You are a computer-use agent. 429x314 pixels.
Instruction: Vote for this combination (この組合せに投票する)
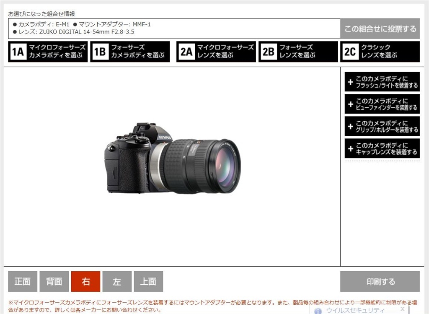pos(380,29)
